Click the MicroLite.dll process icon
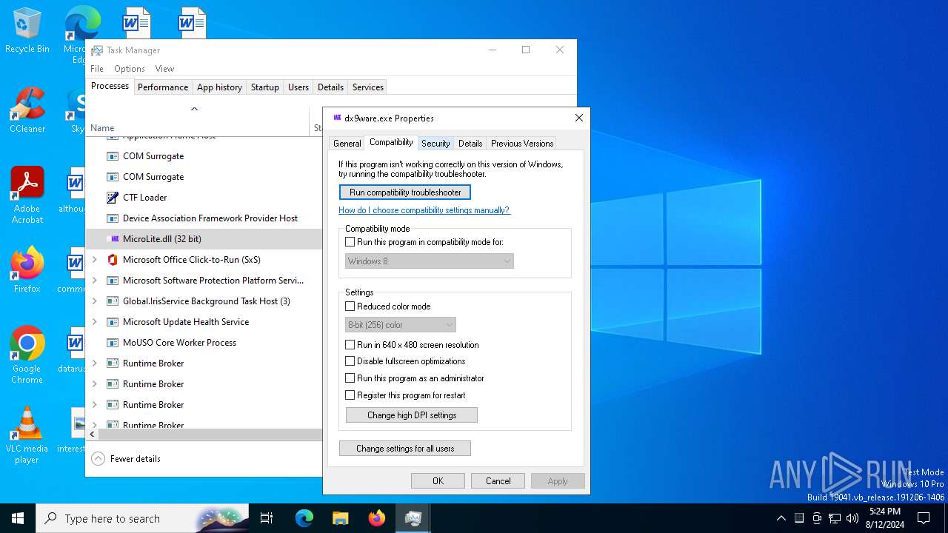 [113, 239]
